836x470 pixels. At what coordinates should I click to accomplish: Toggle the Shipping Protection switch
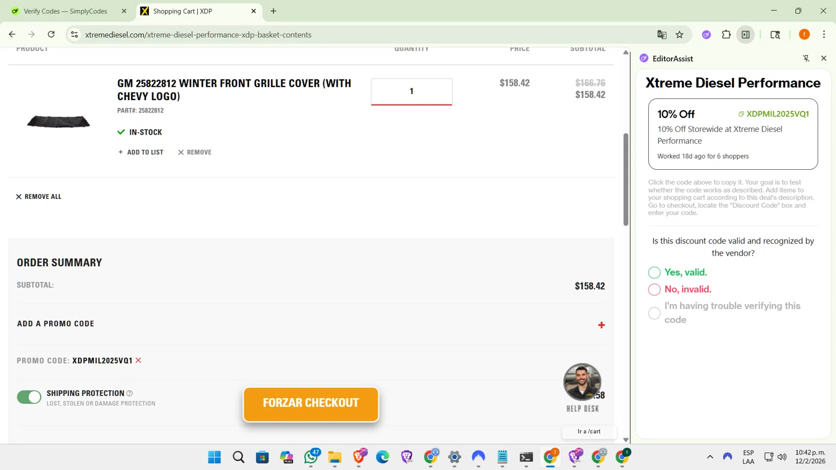[29, 396]
